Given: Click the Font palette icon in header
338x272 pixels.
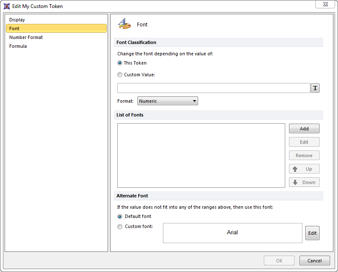Looking at the screenshot, I should point(124,24).
